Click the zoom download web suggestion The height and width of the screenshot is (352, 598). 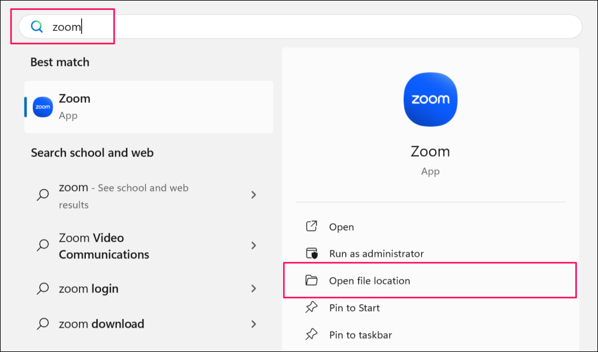click(102, 323)
